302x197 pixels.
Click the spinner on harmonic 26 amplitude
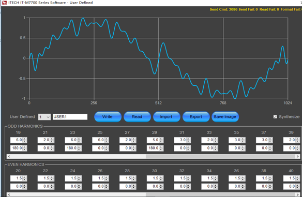[107, 178]
